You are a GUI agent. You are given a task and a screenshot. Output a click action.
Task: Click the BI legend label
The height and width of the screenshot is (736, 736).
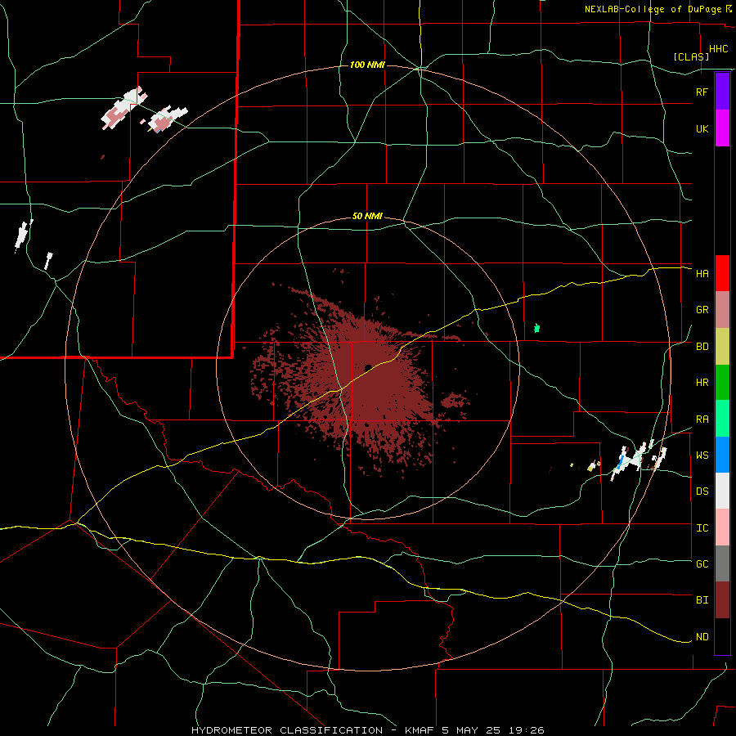pyautogui.click(x=702, y=600)
